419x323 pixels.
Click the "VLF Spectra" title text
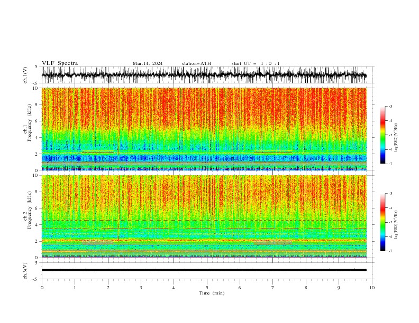click(60, 63)
